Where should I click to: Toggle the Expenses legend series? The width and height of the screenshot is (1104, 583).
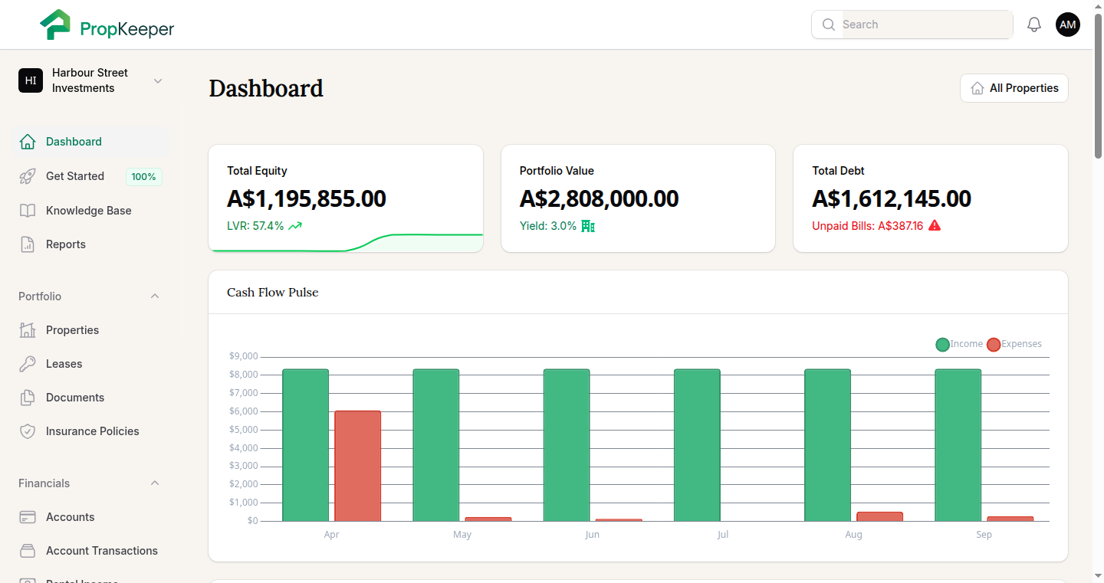pos(1014,344)
